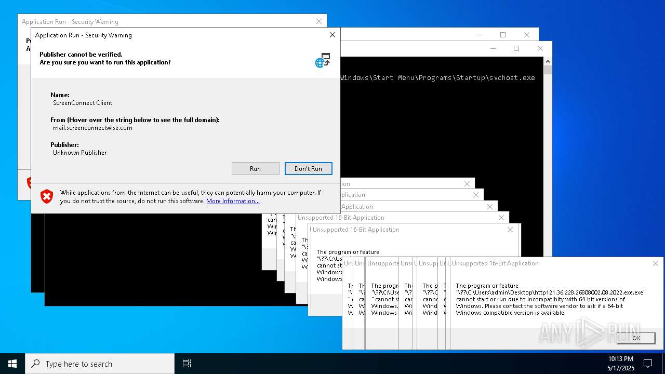665x374 pixels.
Task: Click the ScreenConnect Client name text
Action: tap(83, 103)
